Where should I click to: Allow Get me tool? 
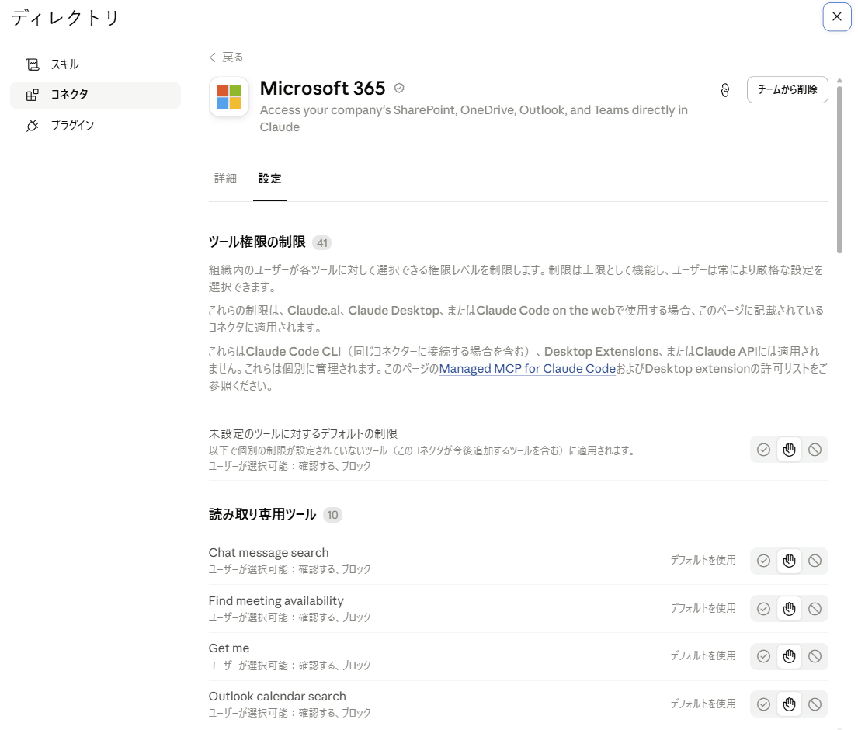coord(763,656)
